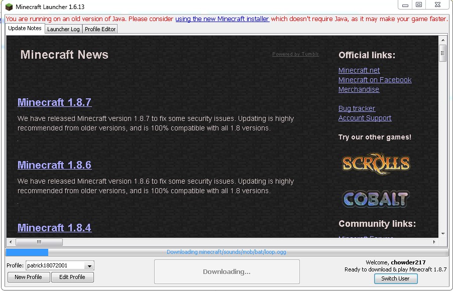Open the Account Support link

point(365,118)
